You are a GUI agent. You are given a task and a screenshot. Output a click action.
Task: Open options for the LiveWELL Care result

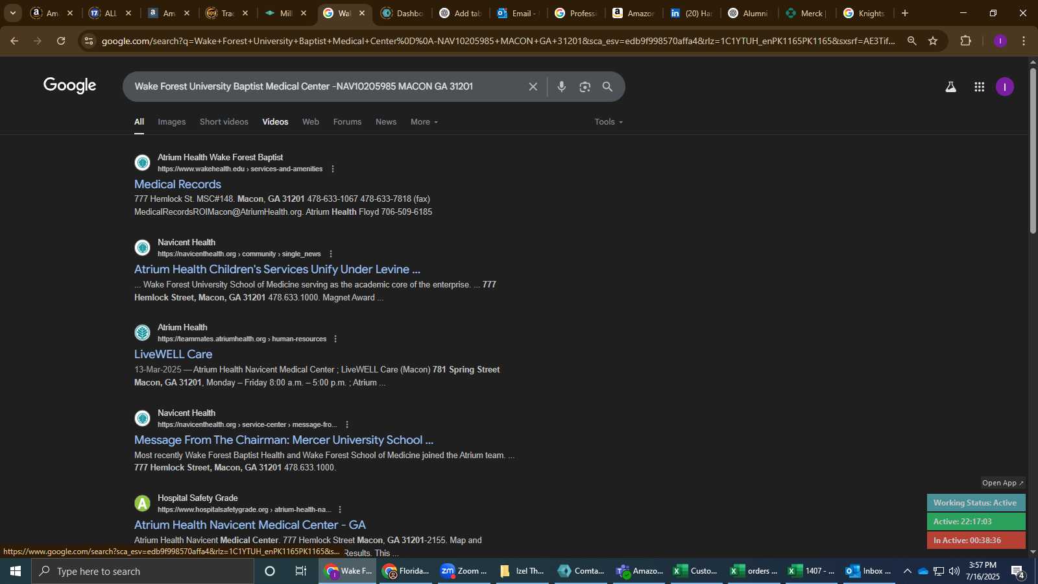coord(335,339)
